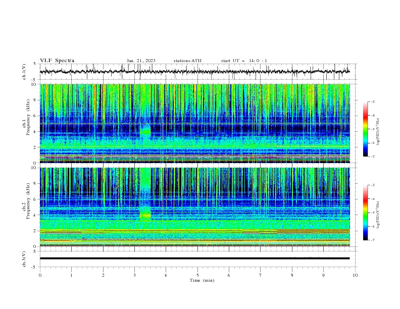Click the '5' tick on ch.1(V) axis

tap(35, 64)
